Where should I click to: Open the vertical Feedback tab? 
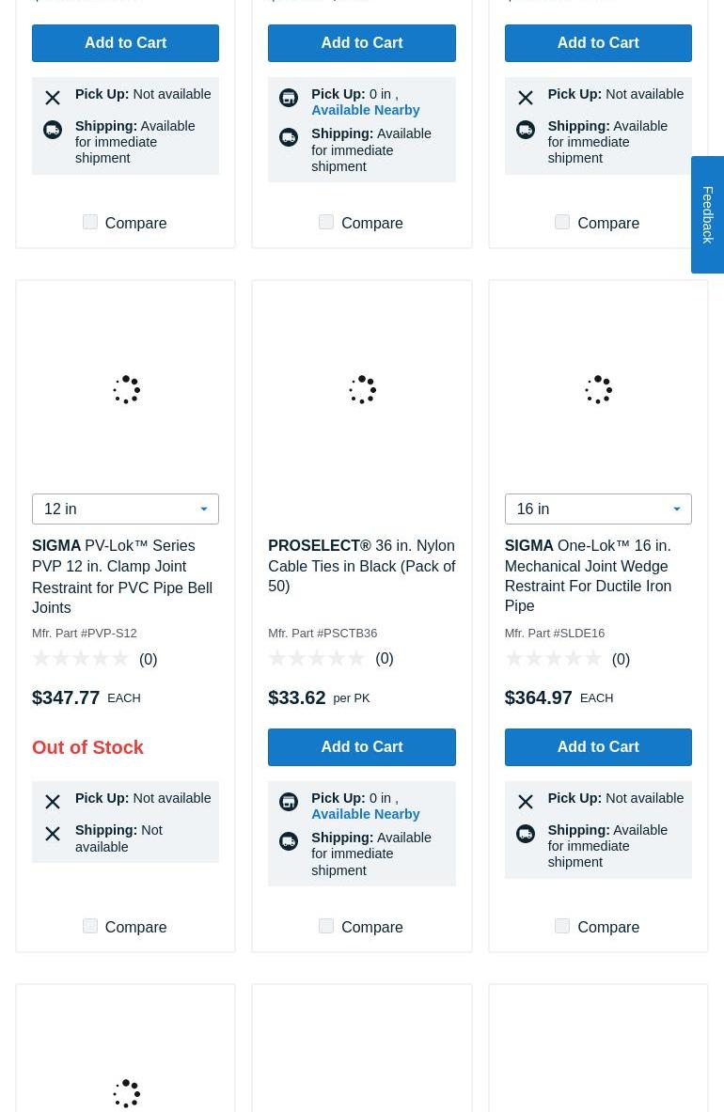[x=708, y=214]
